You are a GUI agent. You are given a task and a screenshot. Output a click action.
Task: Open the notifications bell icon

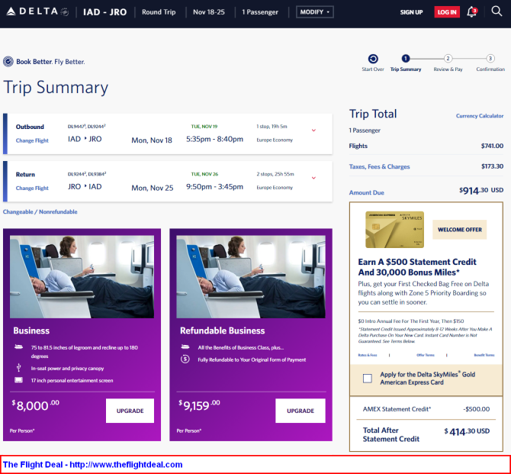pyautogui.click(x=471, y=12)
